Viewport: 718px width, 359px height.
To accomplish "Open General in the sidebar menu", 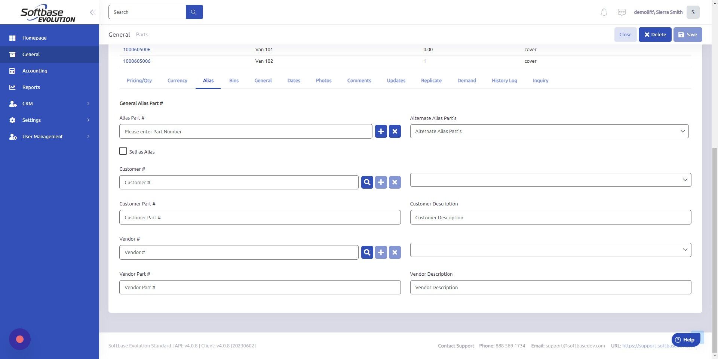I will [49, 55].
